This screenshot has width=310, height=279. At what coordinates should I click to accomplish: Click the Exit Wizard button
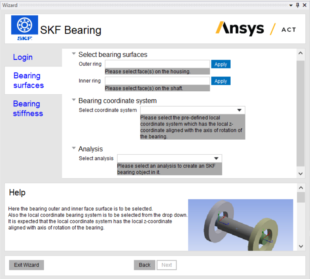tap(27, 265)
